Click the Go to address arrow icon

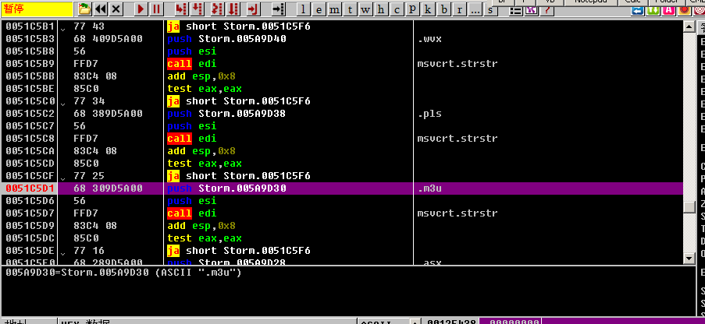point(279,9)
